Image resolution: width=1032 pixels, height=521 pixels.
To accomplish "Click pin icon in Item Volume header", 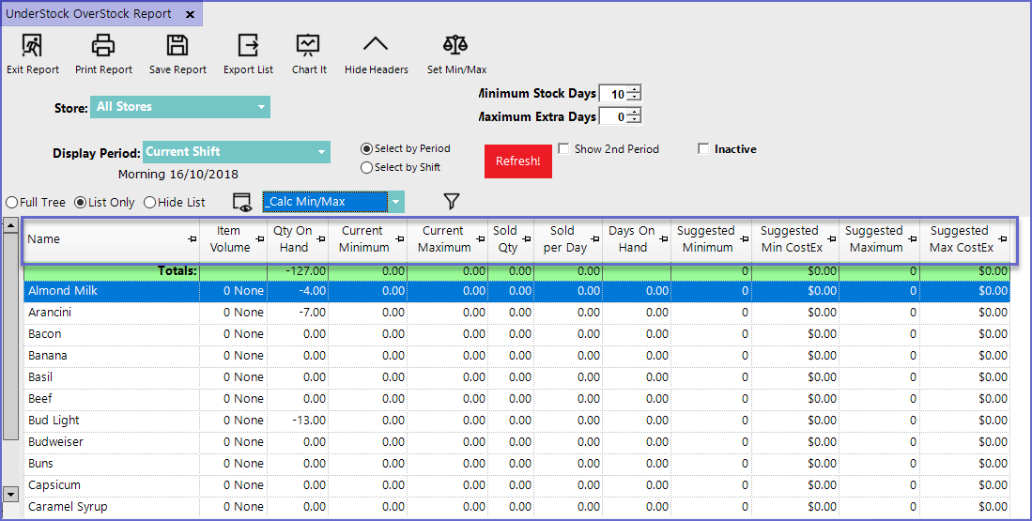I will tap(260, 238).
